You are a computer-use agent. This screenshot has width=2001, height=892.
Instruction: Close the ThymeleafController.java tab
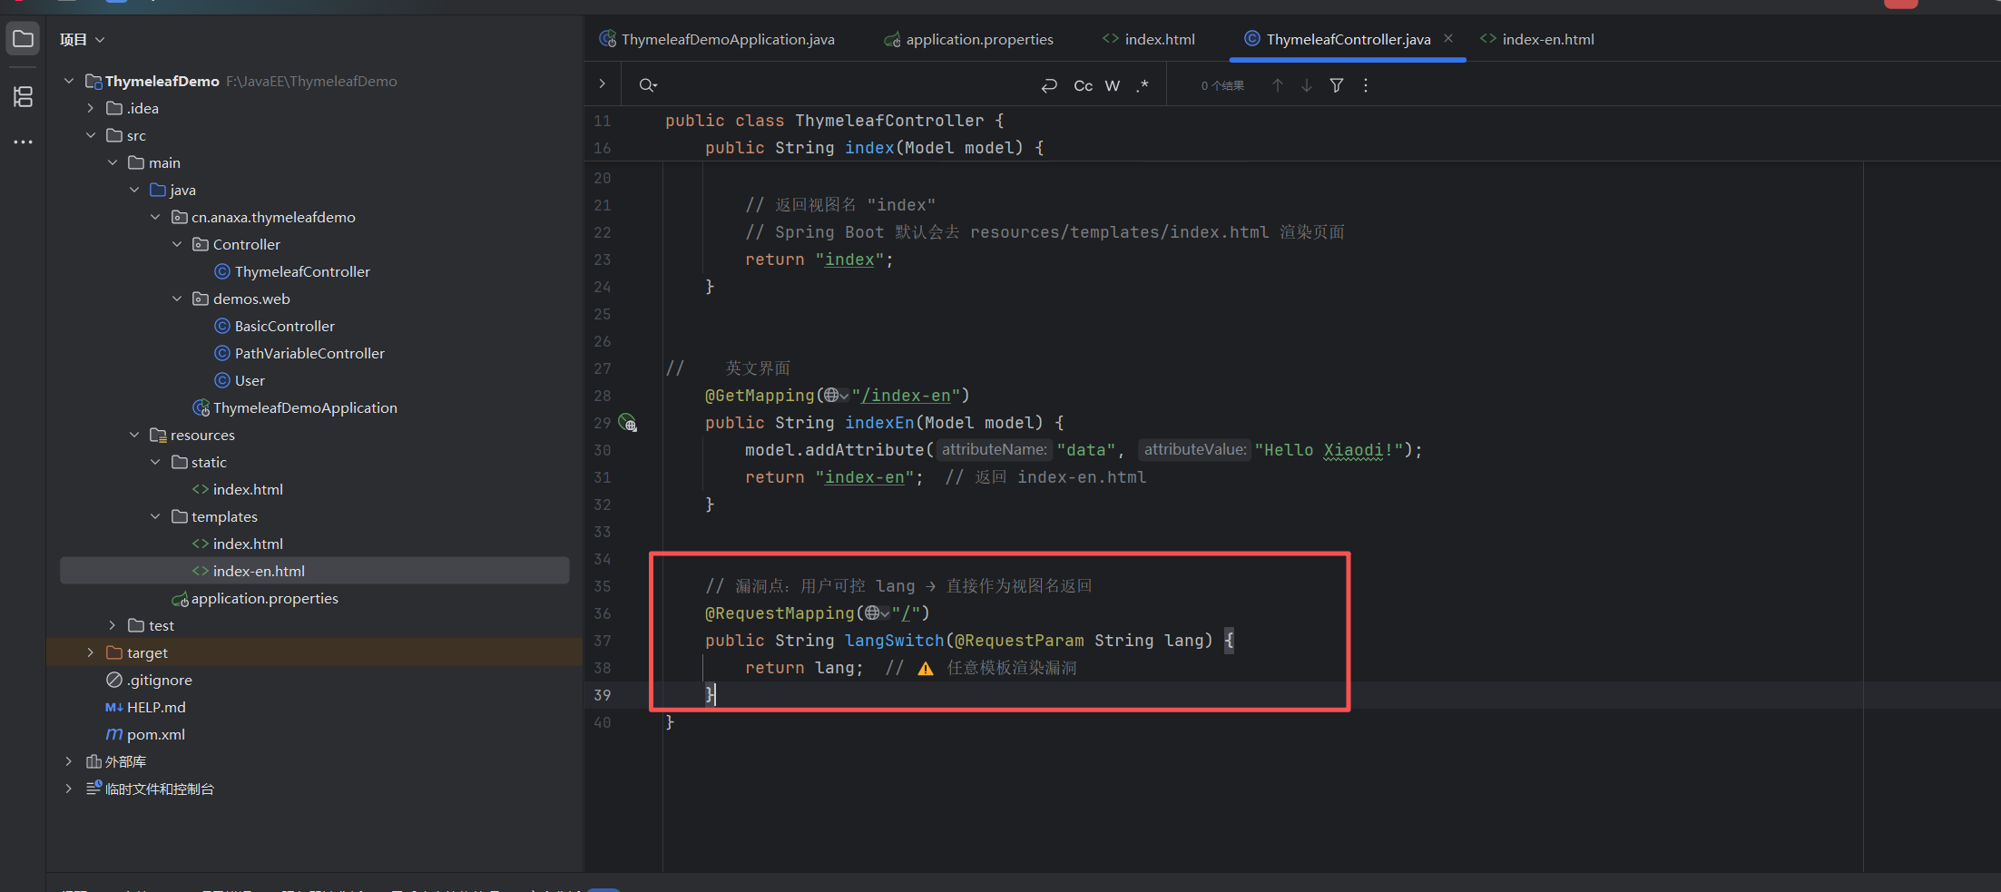coord(1449,38)
